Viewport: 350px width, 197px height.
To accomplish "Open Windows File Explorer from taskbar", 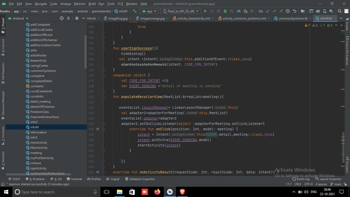I will coord(119,192).
